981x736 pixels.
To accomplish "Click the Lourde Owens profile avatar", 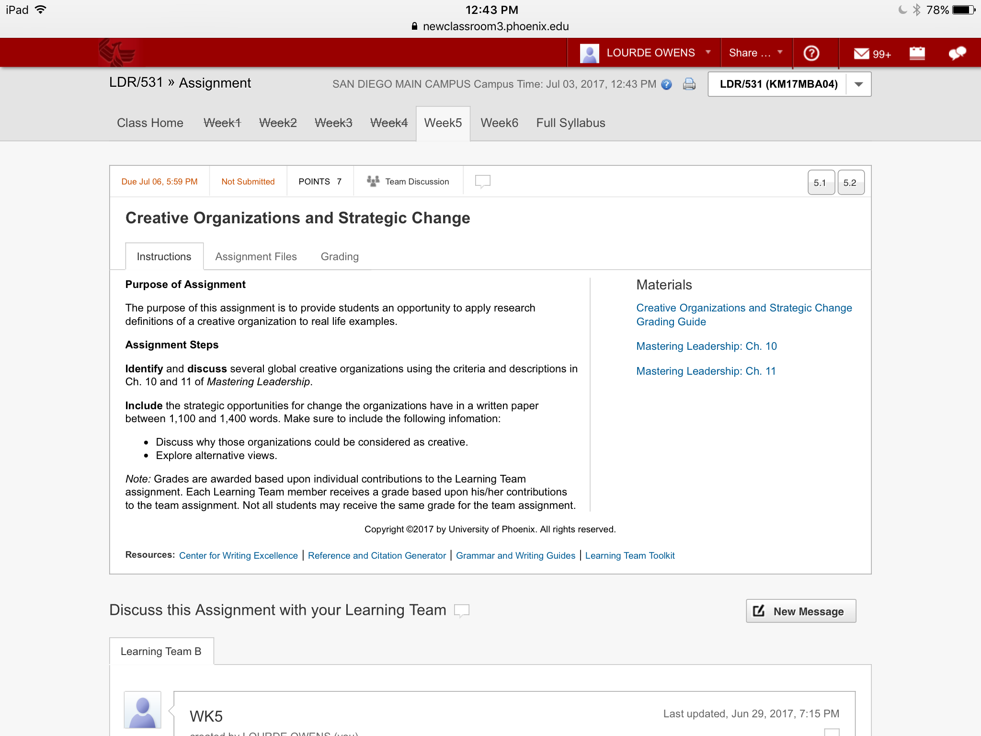I will click(x=589, y=53).
